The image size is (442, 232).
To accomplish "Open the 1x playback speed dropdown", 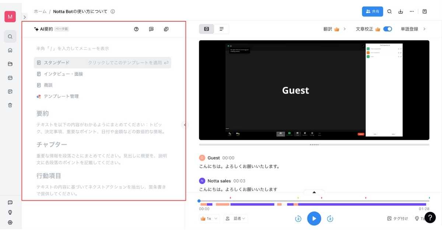I will (209, 218).
